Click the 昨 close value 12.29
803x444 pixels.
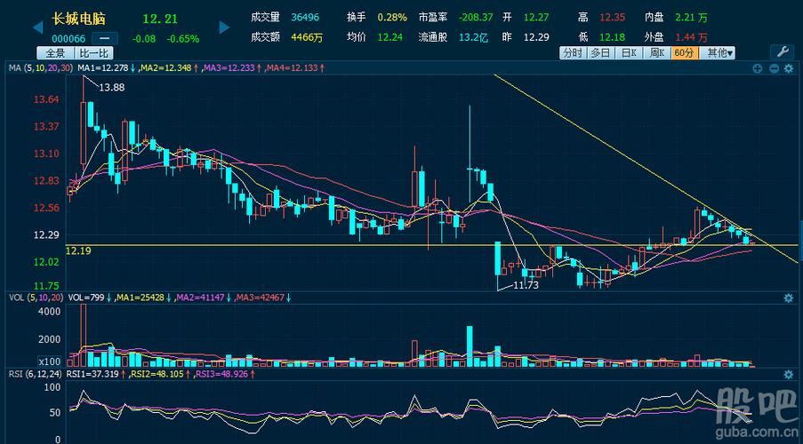[535, 37]
